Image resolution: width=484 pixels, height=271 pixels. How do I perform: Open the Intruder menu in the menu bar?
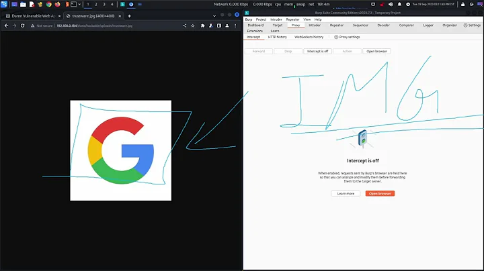(x=276, y=19)
